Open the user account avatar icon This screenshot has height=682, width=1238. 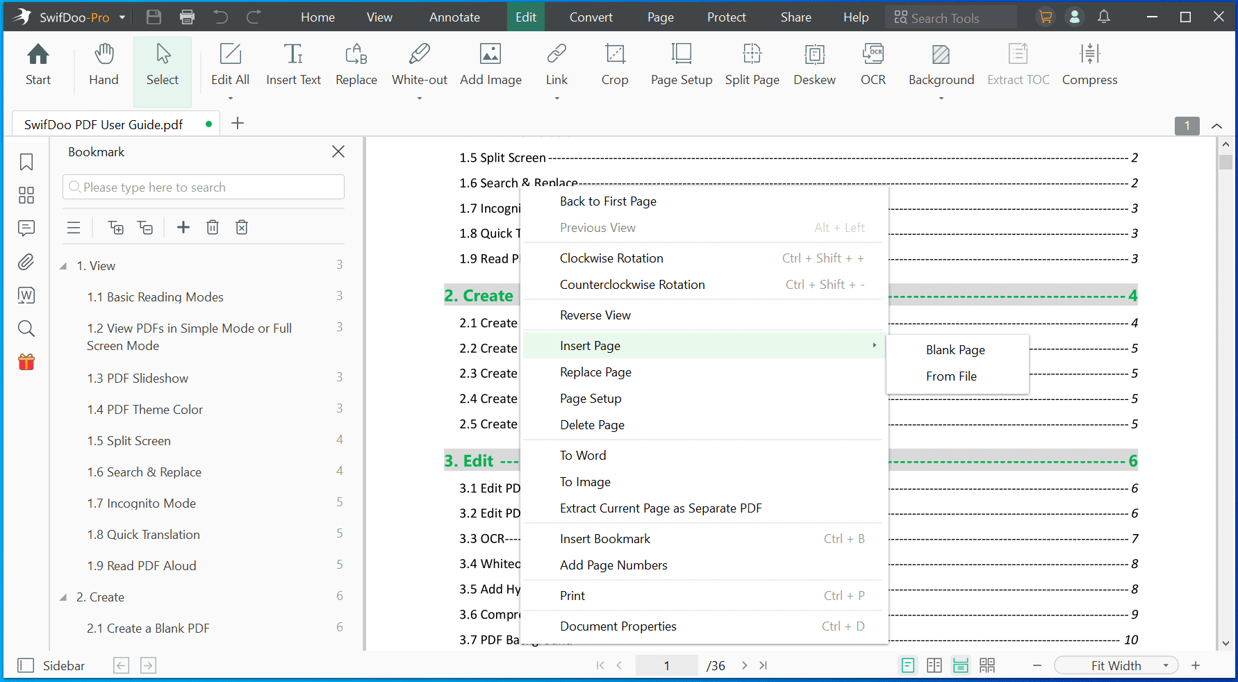click(1075, 17)
